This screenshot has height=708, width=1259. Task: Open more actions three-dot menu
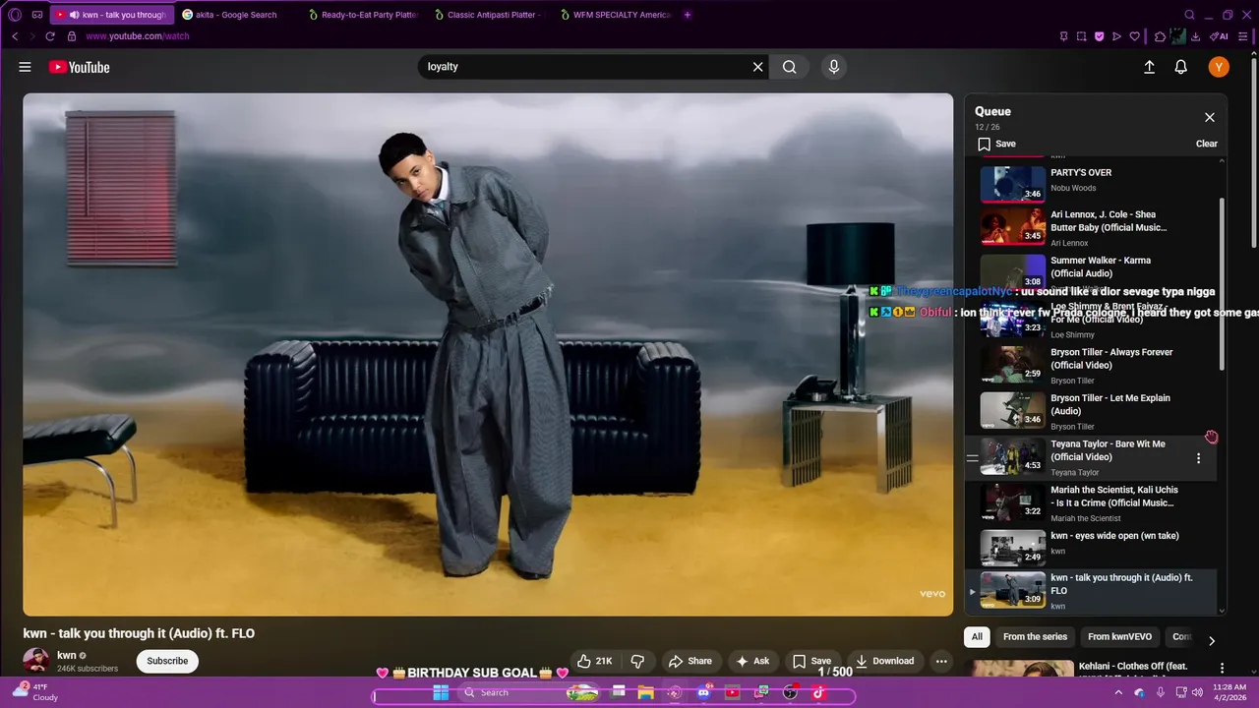point(941,661)
